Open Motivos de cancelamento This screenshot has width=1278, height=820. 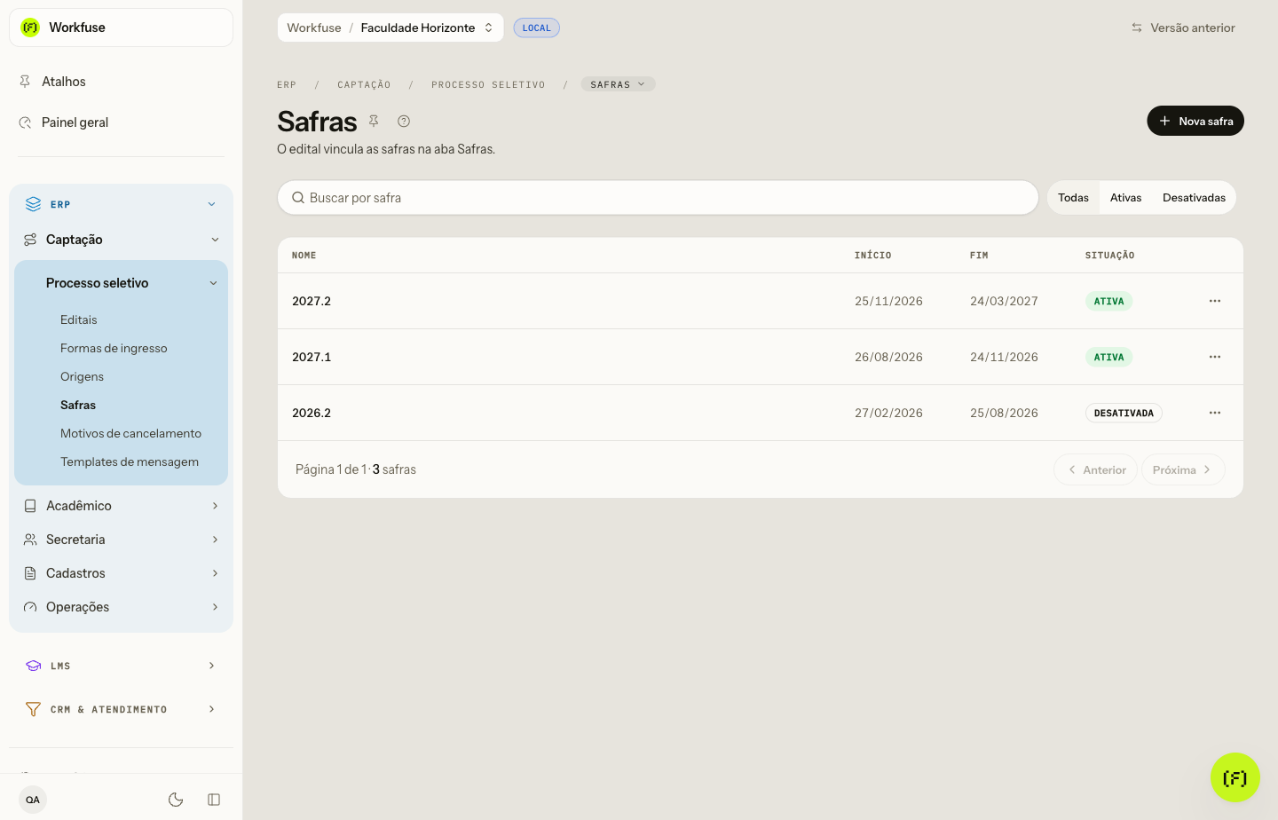click(130, 433)
